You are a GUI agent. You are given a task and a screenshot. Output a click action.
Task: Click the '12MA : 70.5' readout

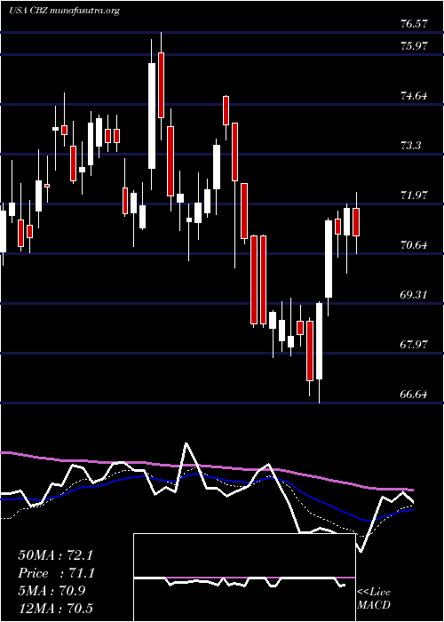[x=55, y=609]
